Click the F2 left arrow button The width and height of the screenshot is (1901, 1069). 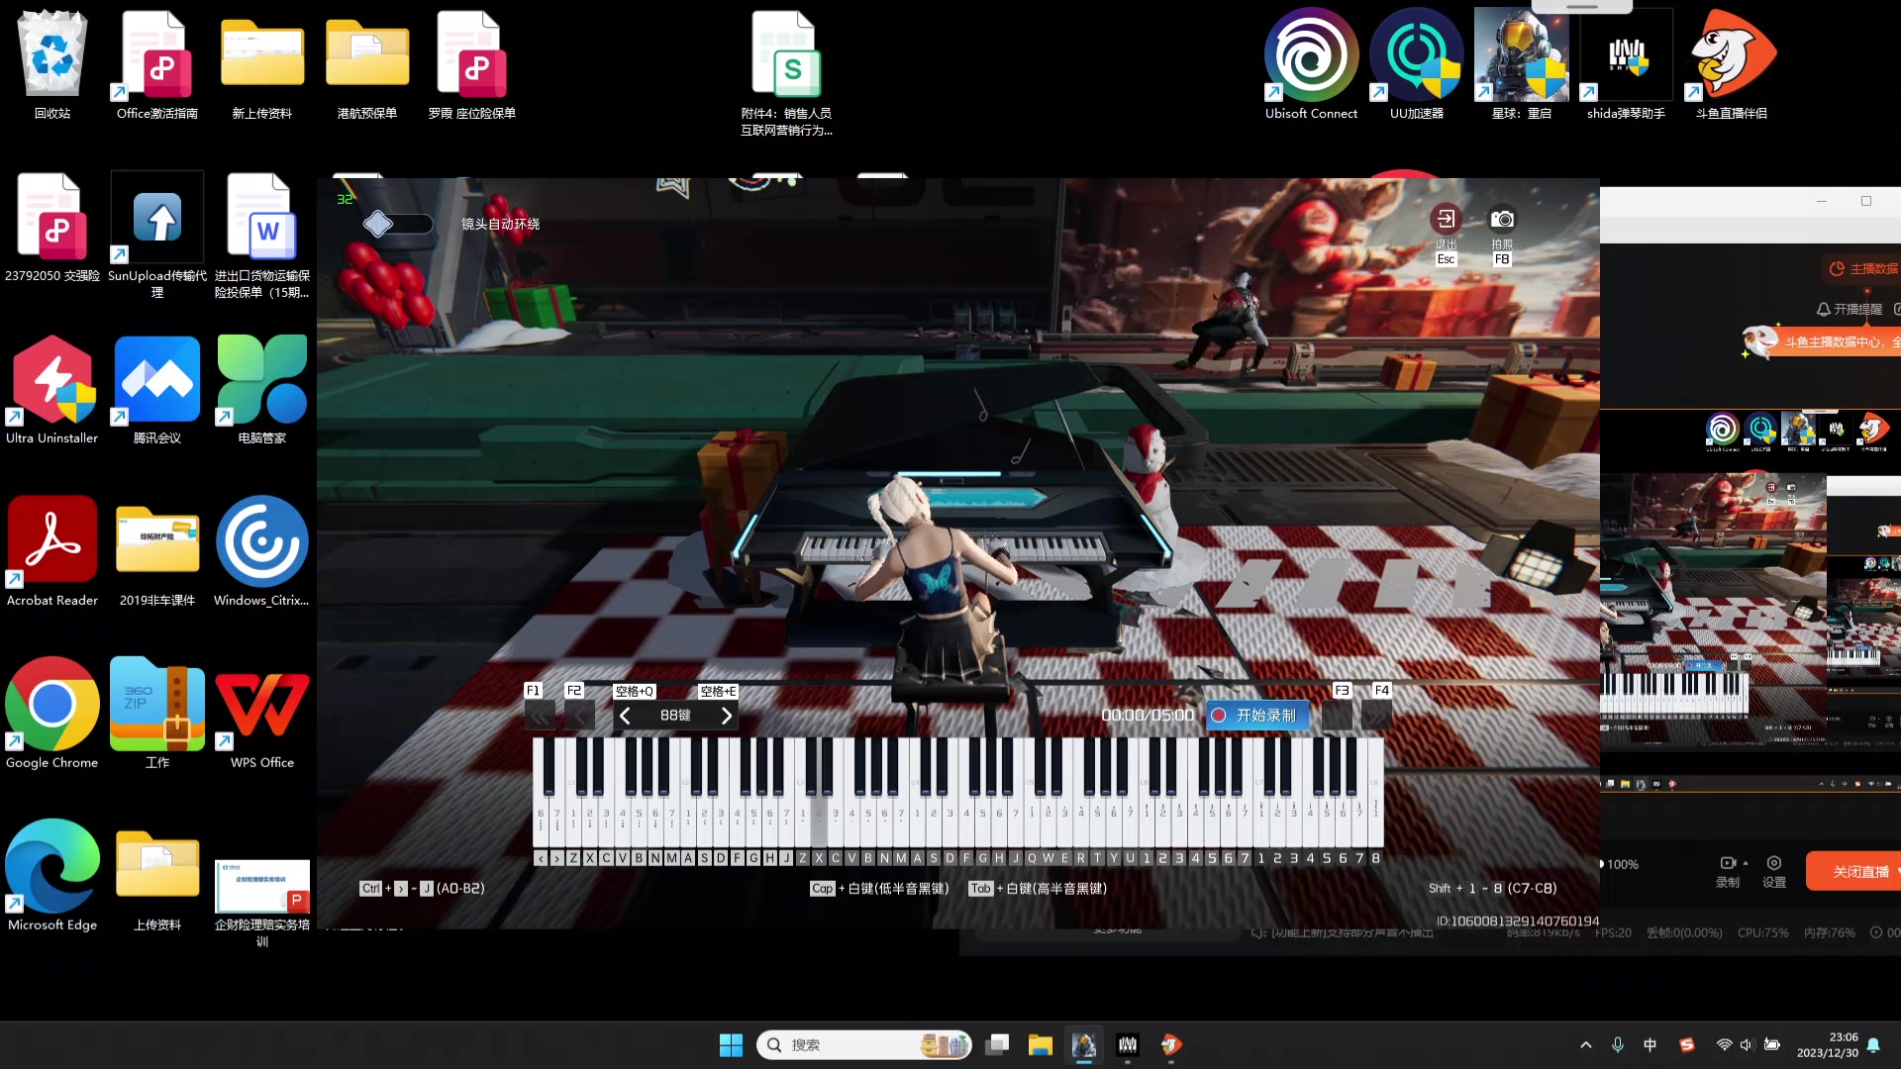580,715
